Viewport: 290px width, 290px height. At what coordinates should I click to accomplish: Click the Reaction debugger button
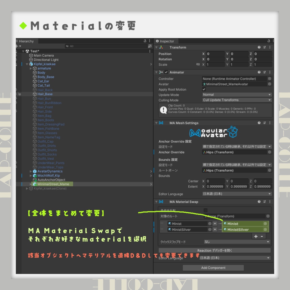click(215, 250)
